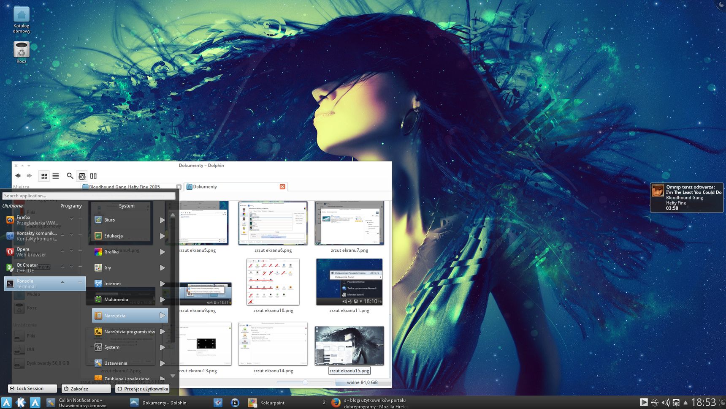Click the media player icon in the taskbar
This screenshot has width=726, height=409.
[235, 403]
